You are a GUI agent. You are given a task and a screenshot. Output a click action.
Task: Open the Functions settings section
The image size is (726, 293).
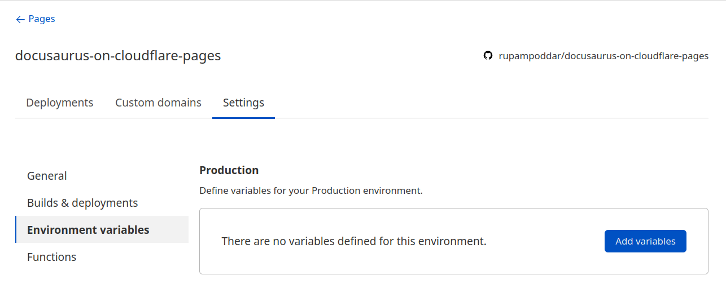pyautogui.click(x=51, y=257)
